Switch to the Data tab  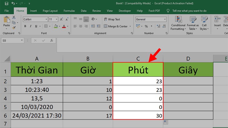(x=84, y=11)
